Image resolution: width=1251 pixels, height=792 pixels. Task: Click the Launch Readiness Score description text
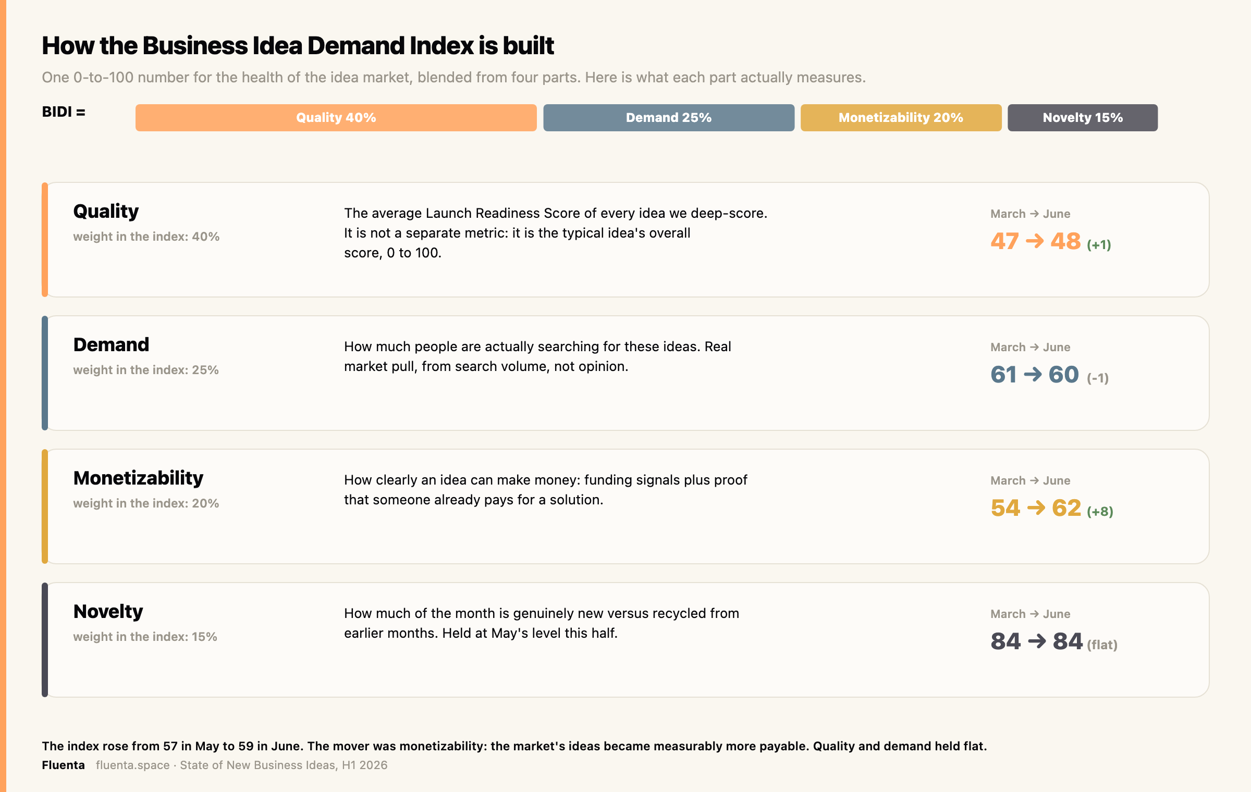[556, 233]
